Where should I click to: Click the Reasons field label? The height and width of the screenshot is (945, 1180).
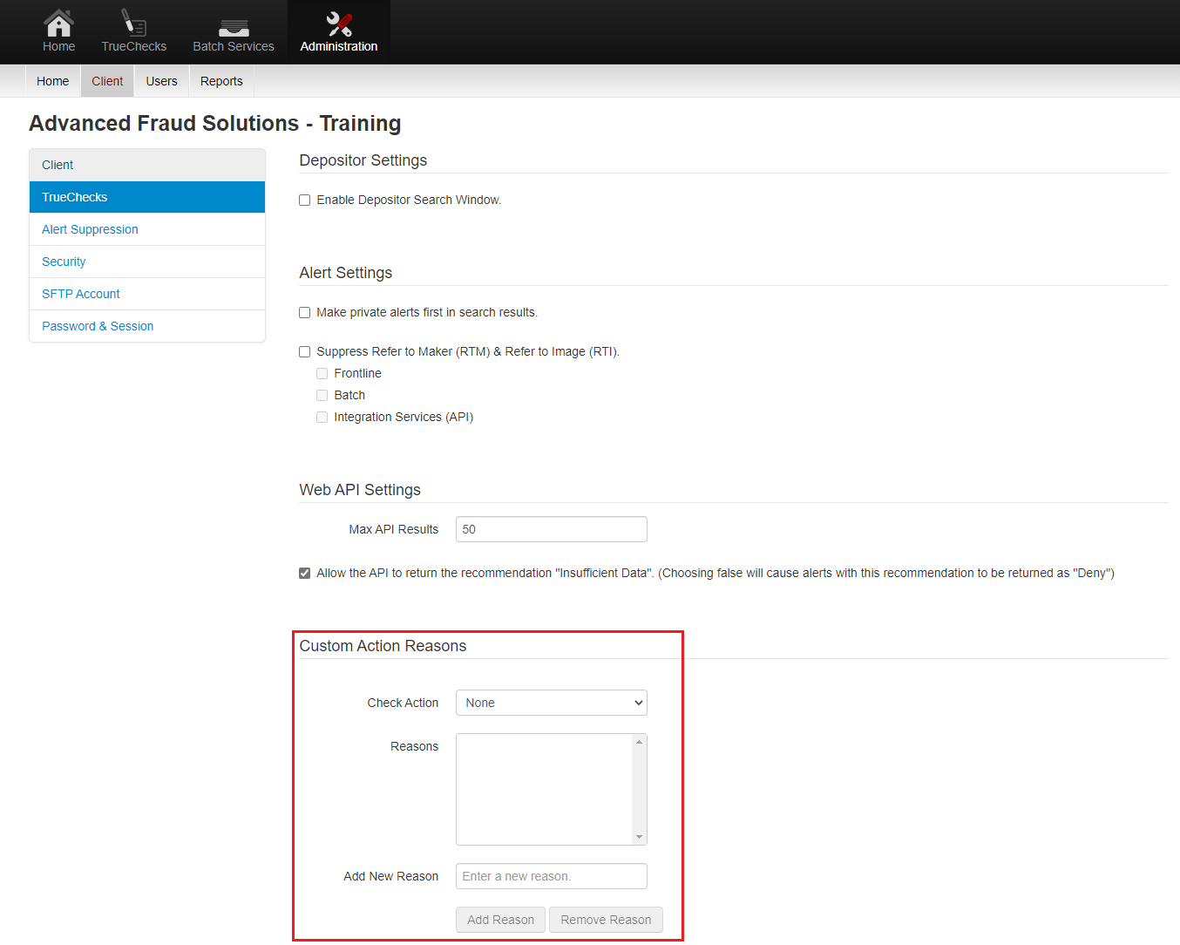click(x=415, y=746)
